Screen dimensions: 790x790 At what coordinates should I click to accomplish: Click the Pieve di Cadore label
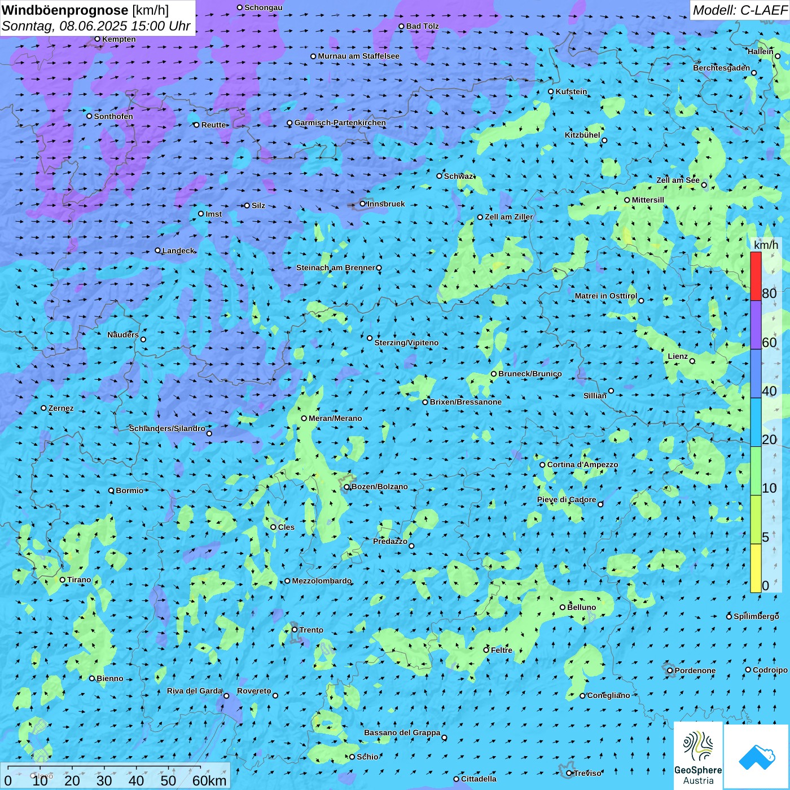[567, 499]
